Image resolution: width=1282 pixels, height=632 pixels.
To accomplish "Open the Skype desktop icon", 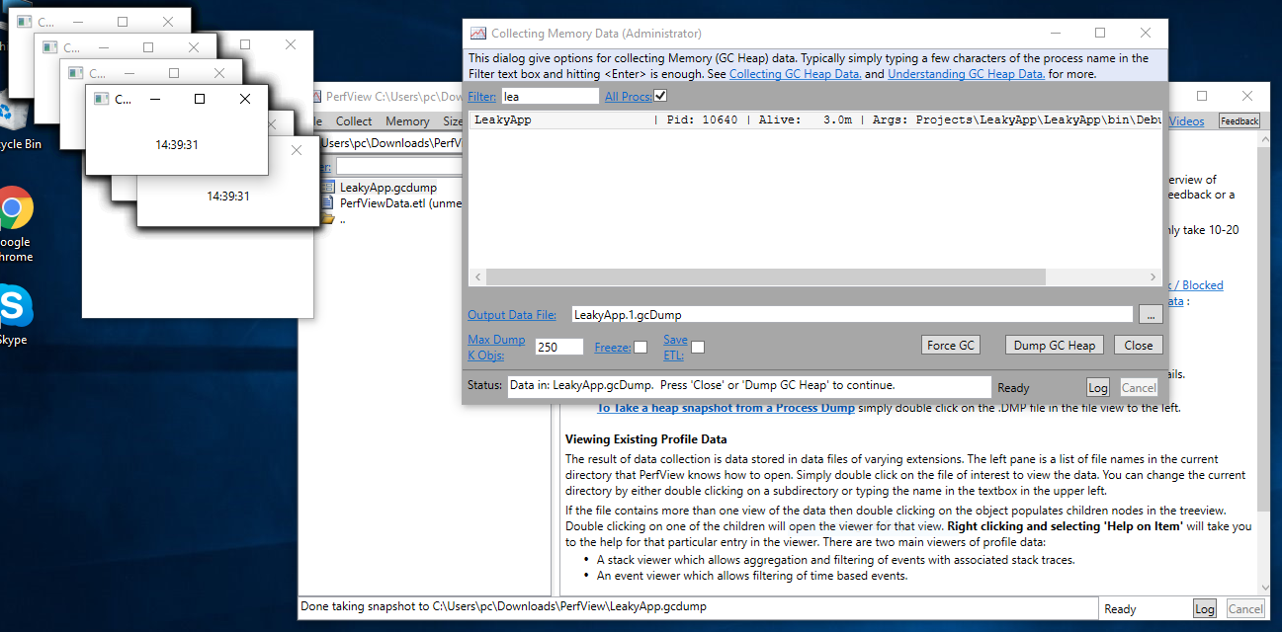I will click(13, 306).
